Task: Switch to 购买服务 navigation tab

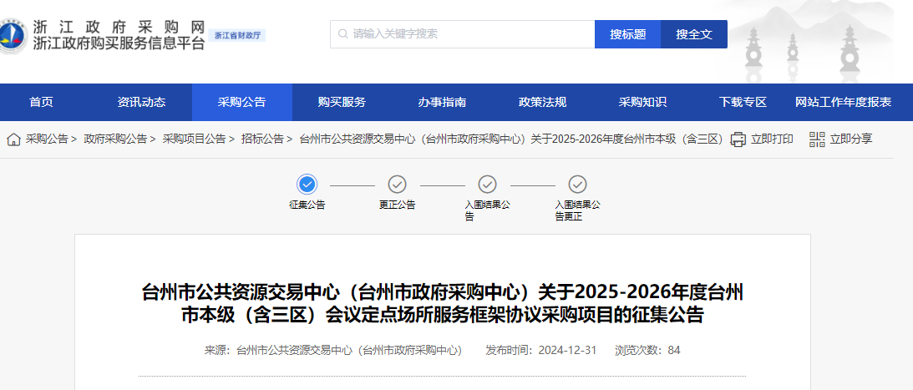Action: coord(342,103)
